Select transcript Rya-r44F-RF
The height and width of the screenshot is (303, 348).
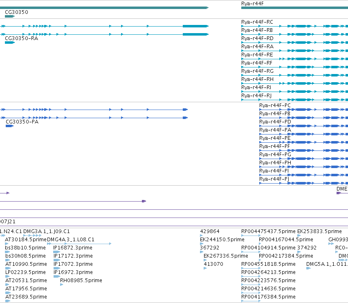coord(256,63)
